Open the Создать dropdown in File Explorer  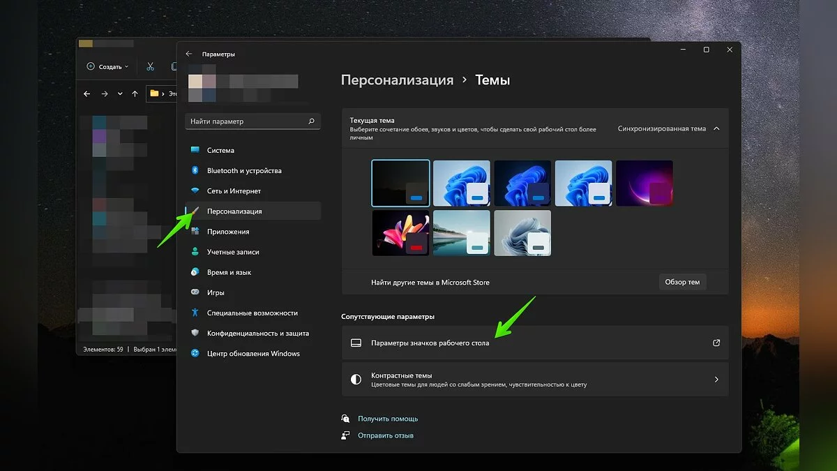pyautogui.click(x=108, y=67)
